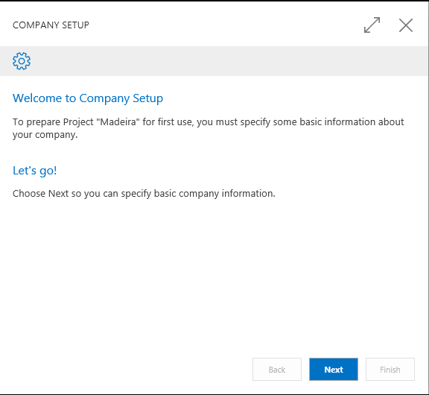429x395 pixels.
Task: Select the COMPANY SETUP title text
Action: (51, 25)
